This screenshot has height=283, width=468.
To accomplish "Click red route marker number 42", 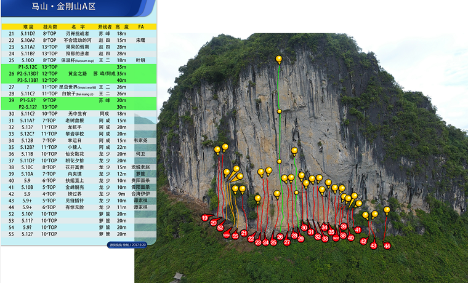I will [x=363, y=241].
